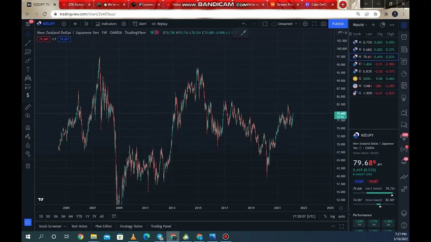Open the Trading Panel tab
This screenshot has height=242, width=431.
(161, 226)
